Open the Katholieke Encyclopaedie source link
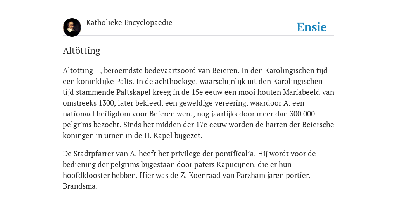 [x=129, y=22]
